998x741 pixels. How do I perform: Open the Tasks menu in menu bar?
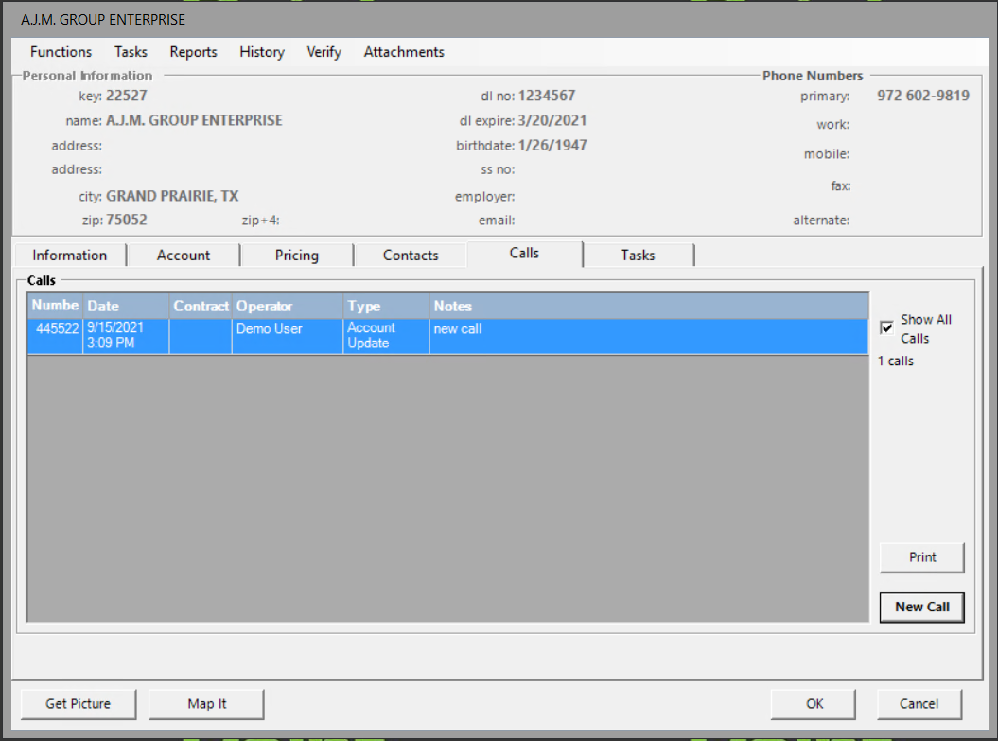pos(131,52)
